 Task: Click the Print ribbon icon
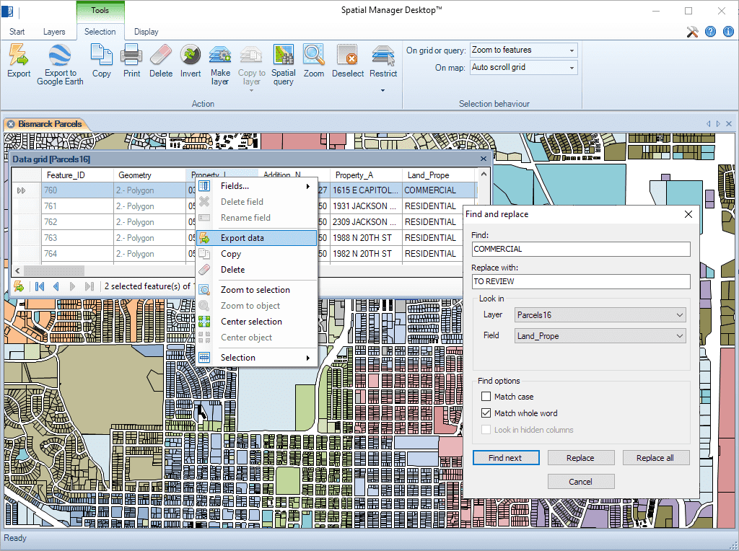pos(131,55)
